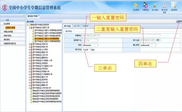Expand the 城北区小桥大街小学 node
This screenshot has width=182, height=112.
[x=29, y=88]
